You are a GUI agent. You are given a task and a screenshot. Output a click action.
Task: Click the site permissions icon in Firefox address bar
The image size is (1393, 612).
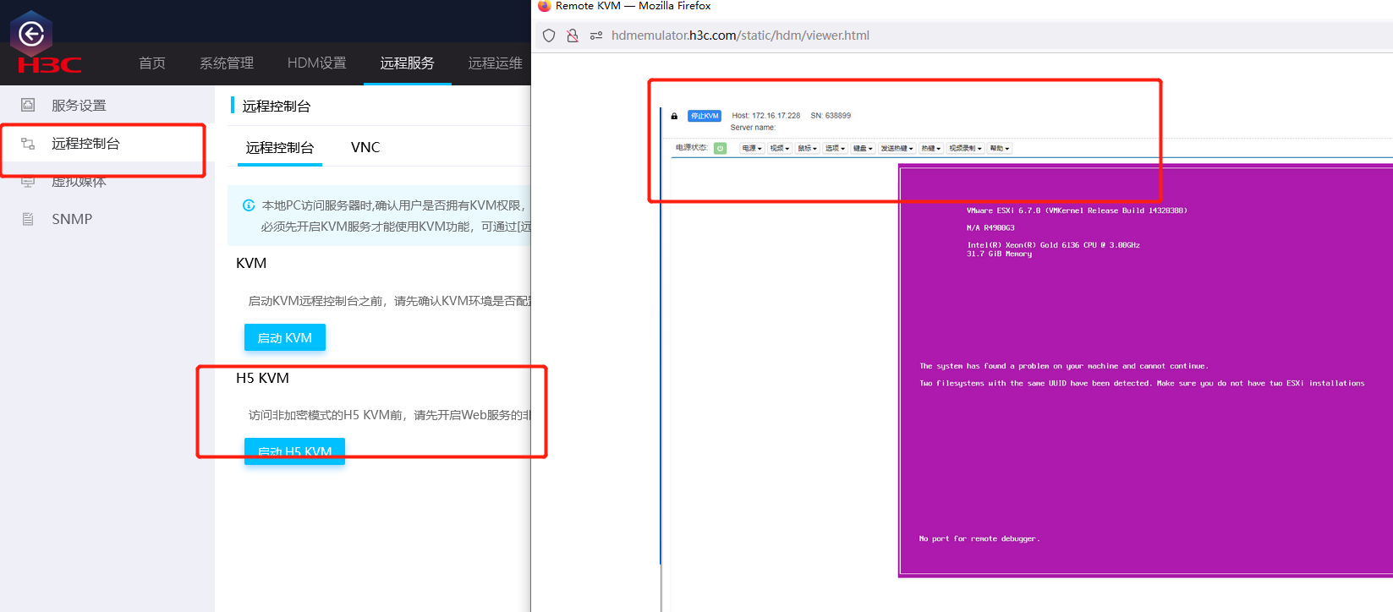[x=596, y=36]
